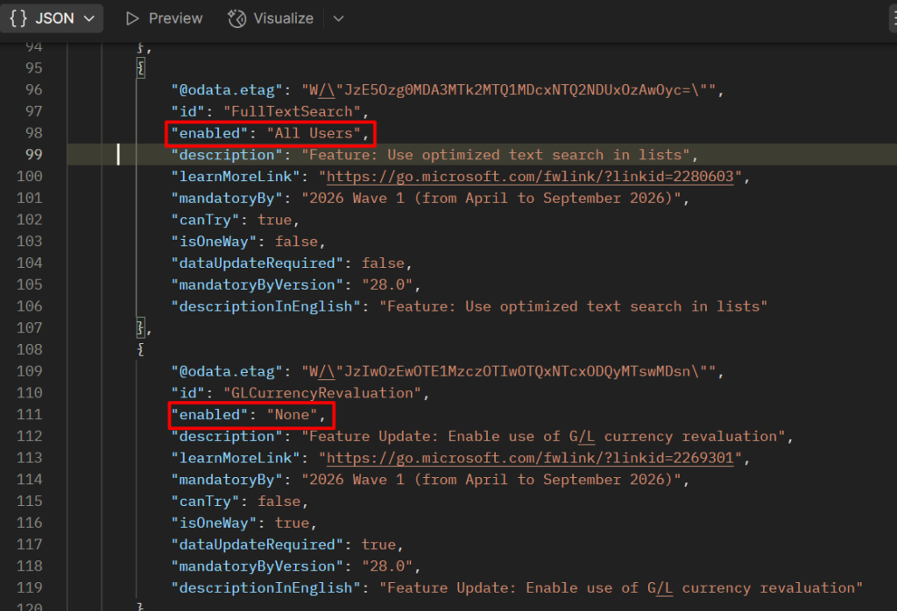Open the linkid=2280603 learn more link
897x611 pixels.
coord(531,176)
